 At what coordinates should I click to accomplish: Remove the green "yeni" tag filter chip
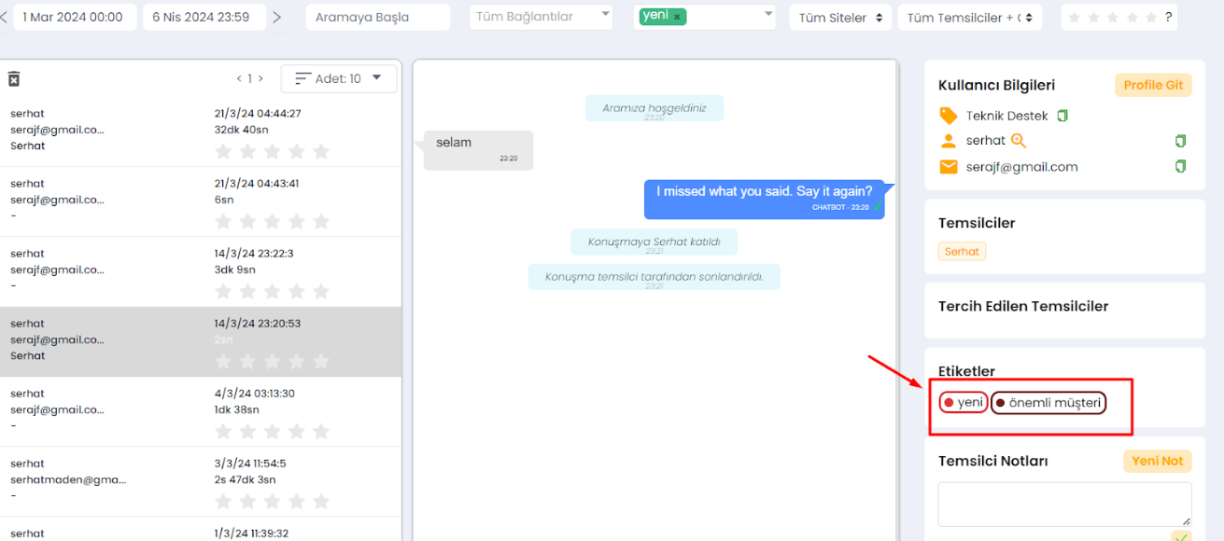tap(676, 16)
